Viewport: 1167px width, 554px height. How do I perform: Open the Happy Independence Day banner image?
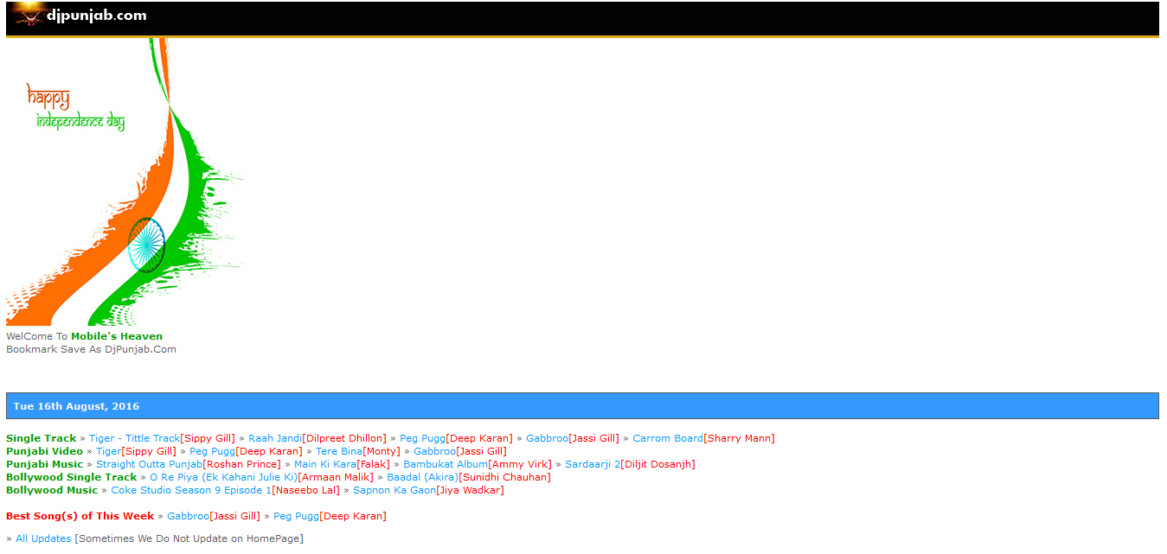click(125, 181)
